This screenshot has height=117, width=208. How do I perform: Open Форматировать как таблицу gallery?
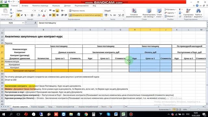pyautogui.click(x=149, y=13)
